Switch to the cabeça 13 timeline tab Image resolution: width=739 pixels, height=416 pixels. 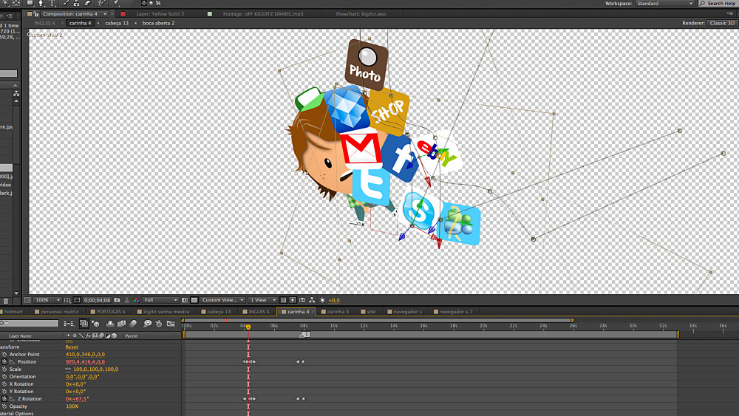(219, 311)
